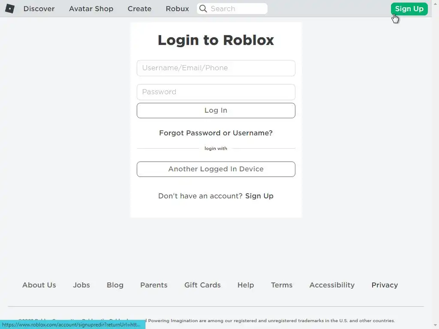This screenshot has width=439, height=329.
Task: Click the search magnifier icon
Action: (203, 9)
